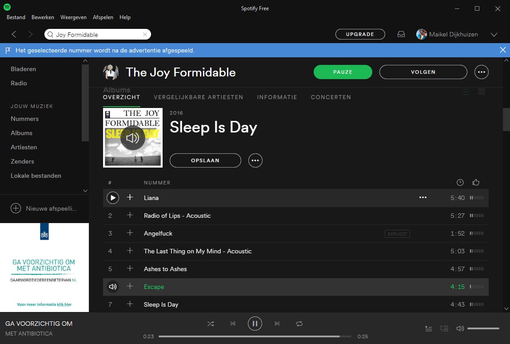Open Sleep Is Day album options menu
510x344 pixels.
[x=255, y=160]
